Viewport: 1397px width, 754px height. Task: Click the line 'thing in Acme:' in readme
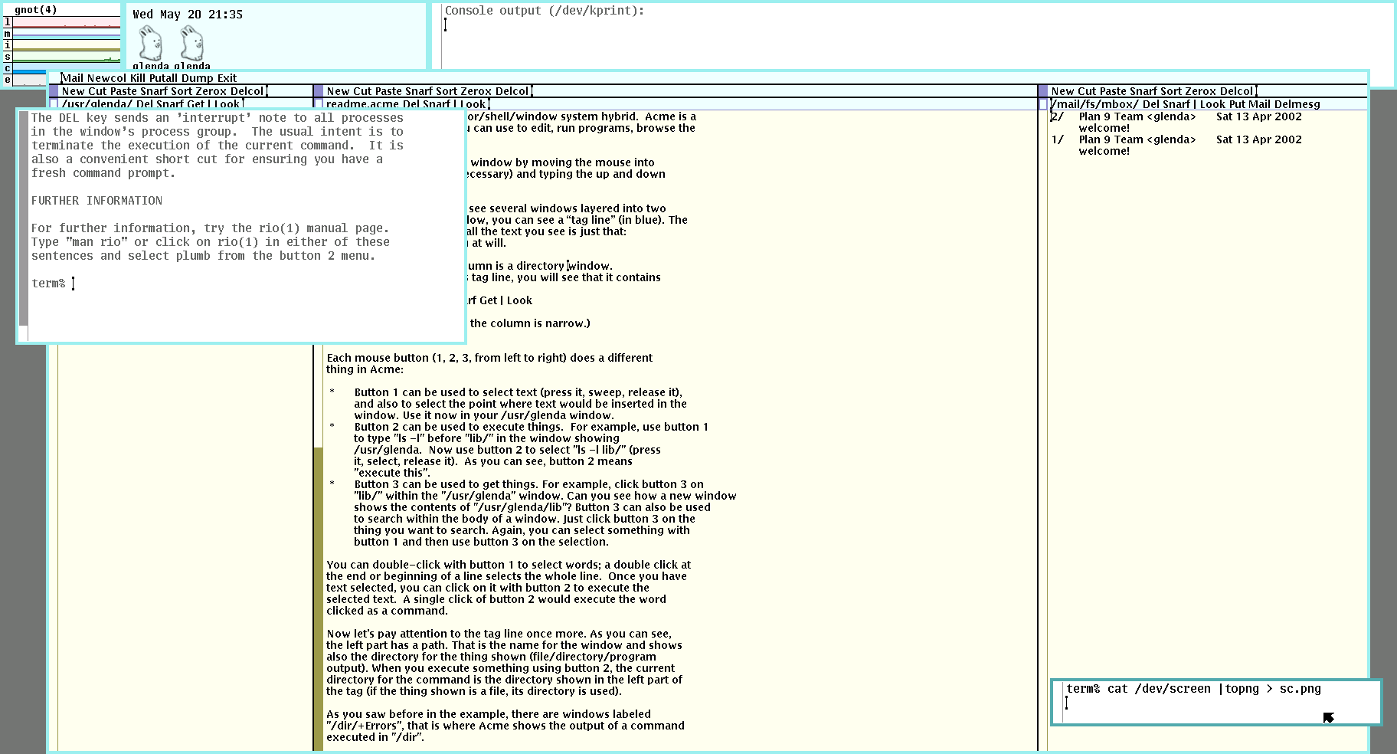point(365,369)
